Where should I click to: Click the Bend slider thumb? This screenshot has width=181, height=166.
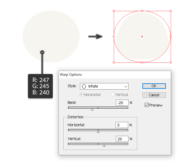(92, 110)
